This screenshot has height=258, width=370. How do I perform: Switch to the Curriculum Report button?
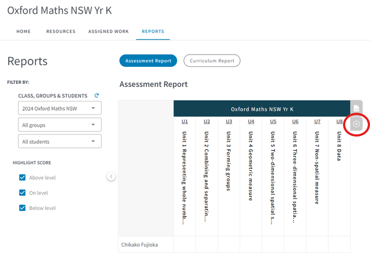pos(212,60)
